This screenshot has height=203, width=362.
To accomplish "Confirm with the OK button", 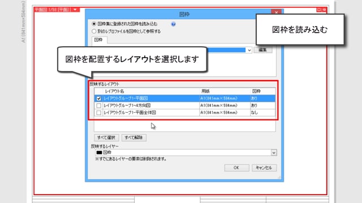I will tap(236, 168).
